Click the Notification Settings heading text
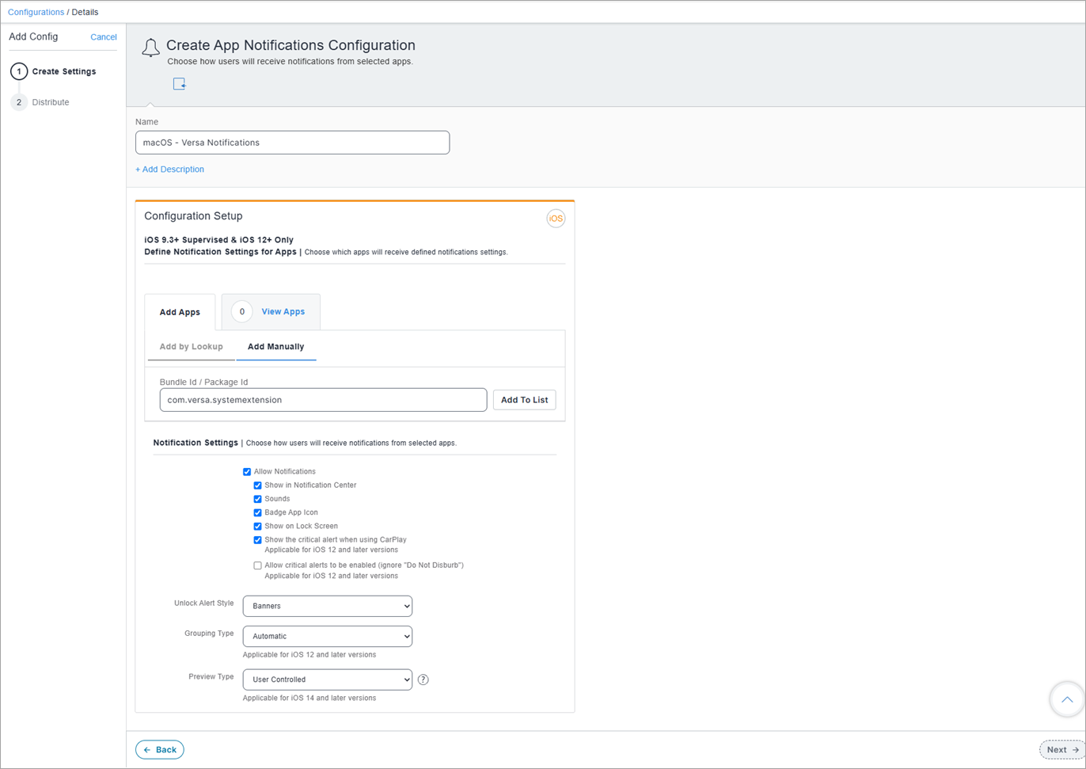 pos(196,443)
